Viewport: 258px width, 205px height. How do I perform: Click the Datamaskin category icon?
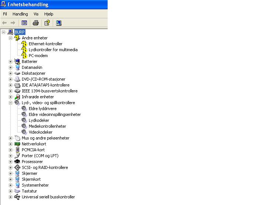(17, 67)
